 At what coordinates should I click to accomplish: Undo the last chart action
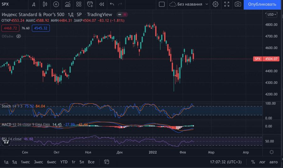[112, 4]
